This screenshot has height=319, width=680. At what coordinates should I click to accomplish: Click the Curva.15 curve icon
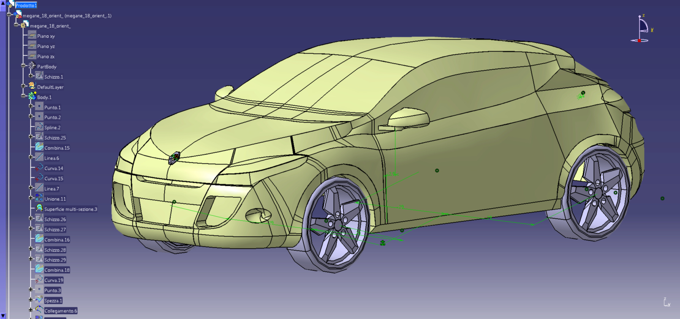click(x=39, y=177)
